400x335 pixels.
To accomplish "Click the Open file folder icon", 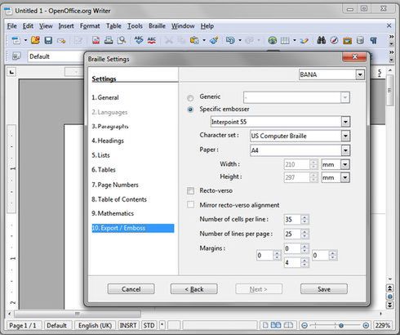I will (x=35, y=40).
